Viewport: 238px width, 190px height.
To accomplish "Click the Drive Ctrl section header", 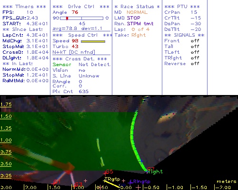I will [81, 7].
